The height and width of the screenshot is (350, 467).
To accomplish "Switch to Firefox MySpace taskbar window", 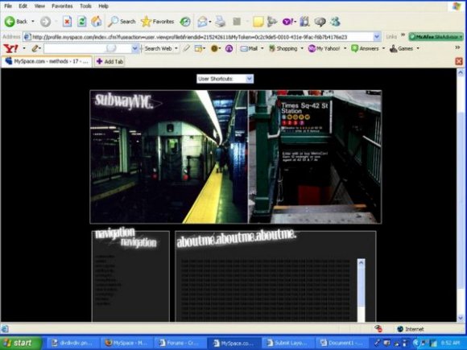I will 127,343.
